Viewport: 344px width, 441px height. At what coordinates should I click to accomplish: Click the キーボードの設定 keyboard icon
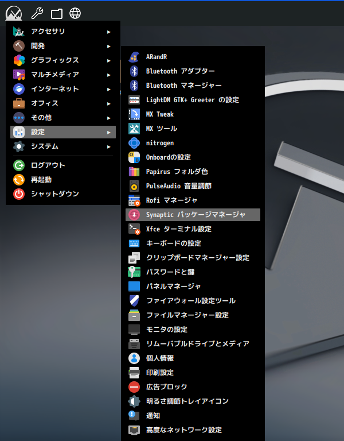coord(134,243)
